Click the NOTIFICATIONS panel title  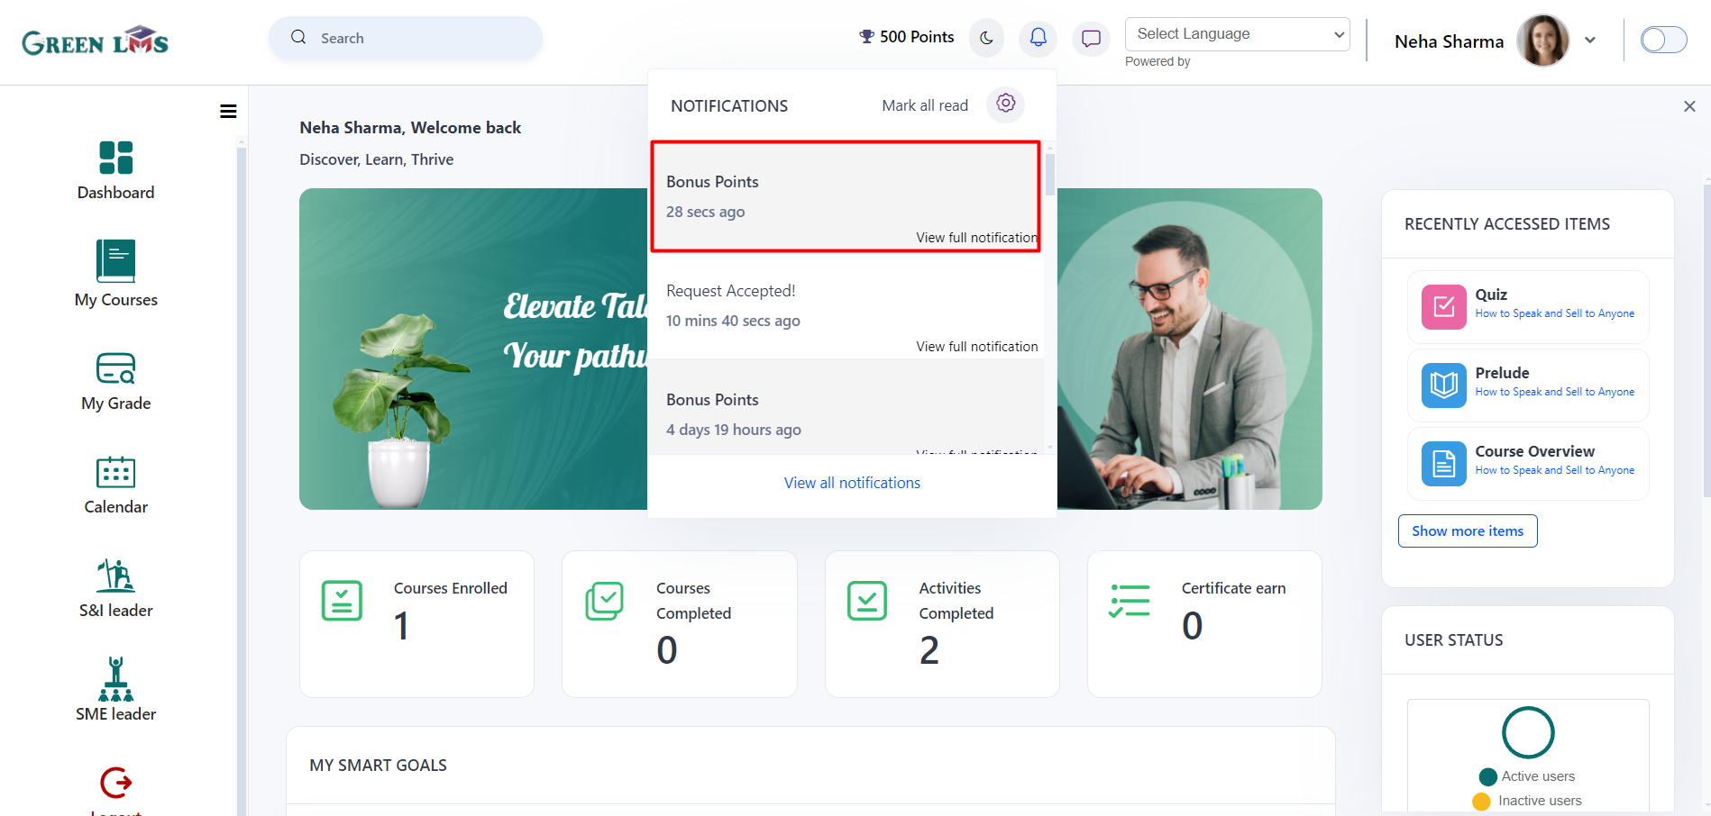click(x=729, y=106)
